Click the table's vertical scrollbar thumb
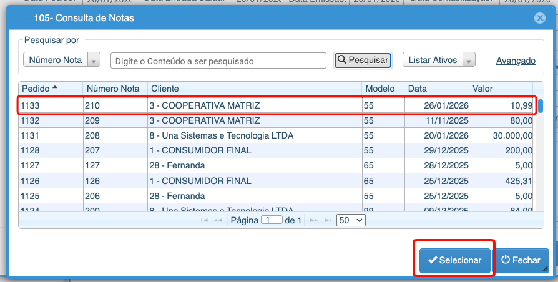The image size is (558, 282). tap(541, 106)
